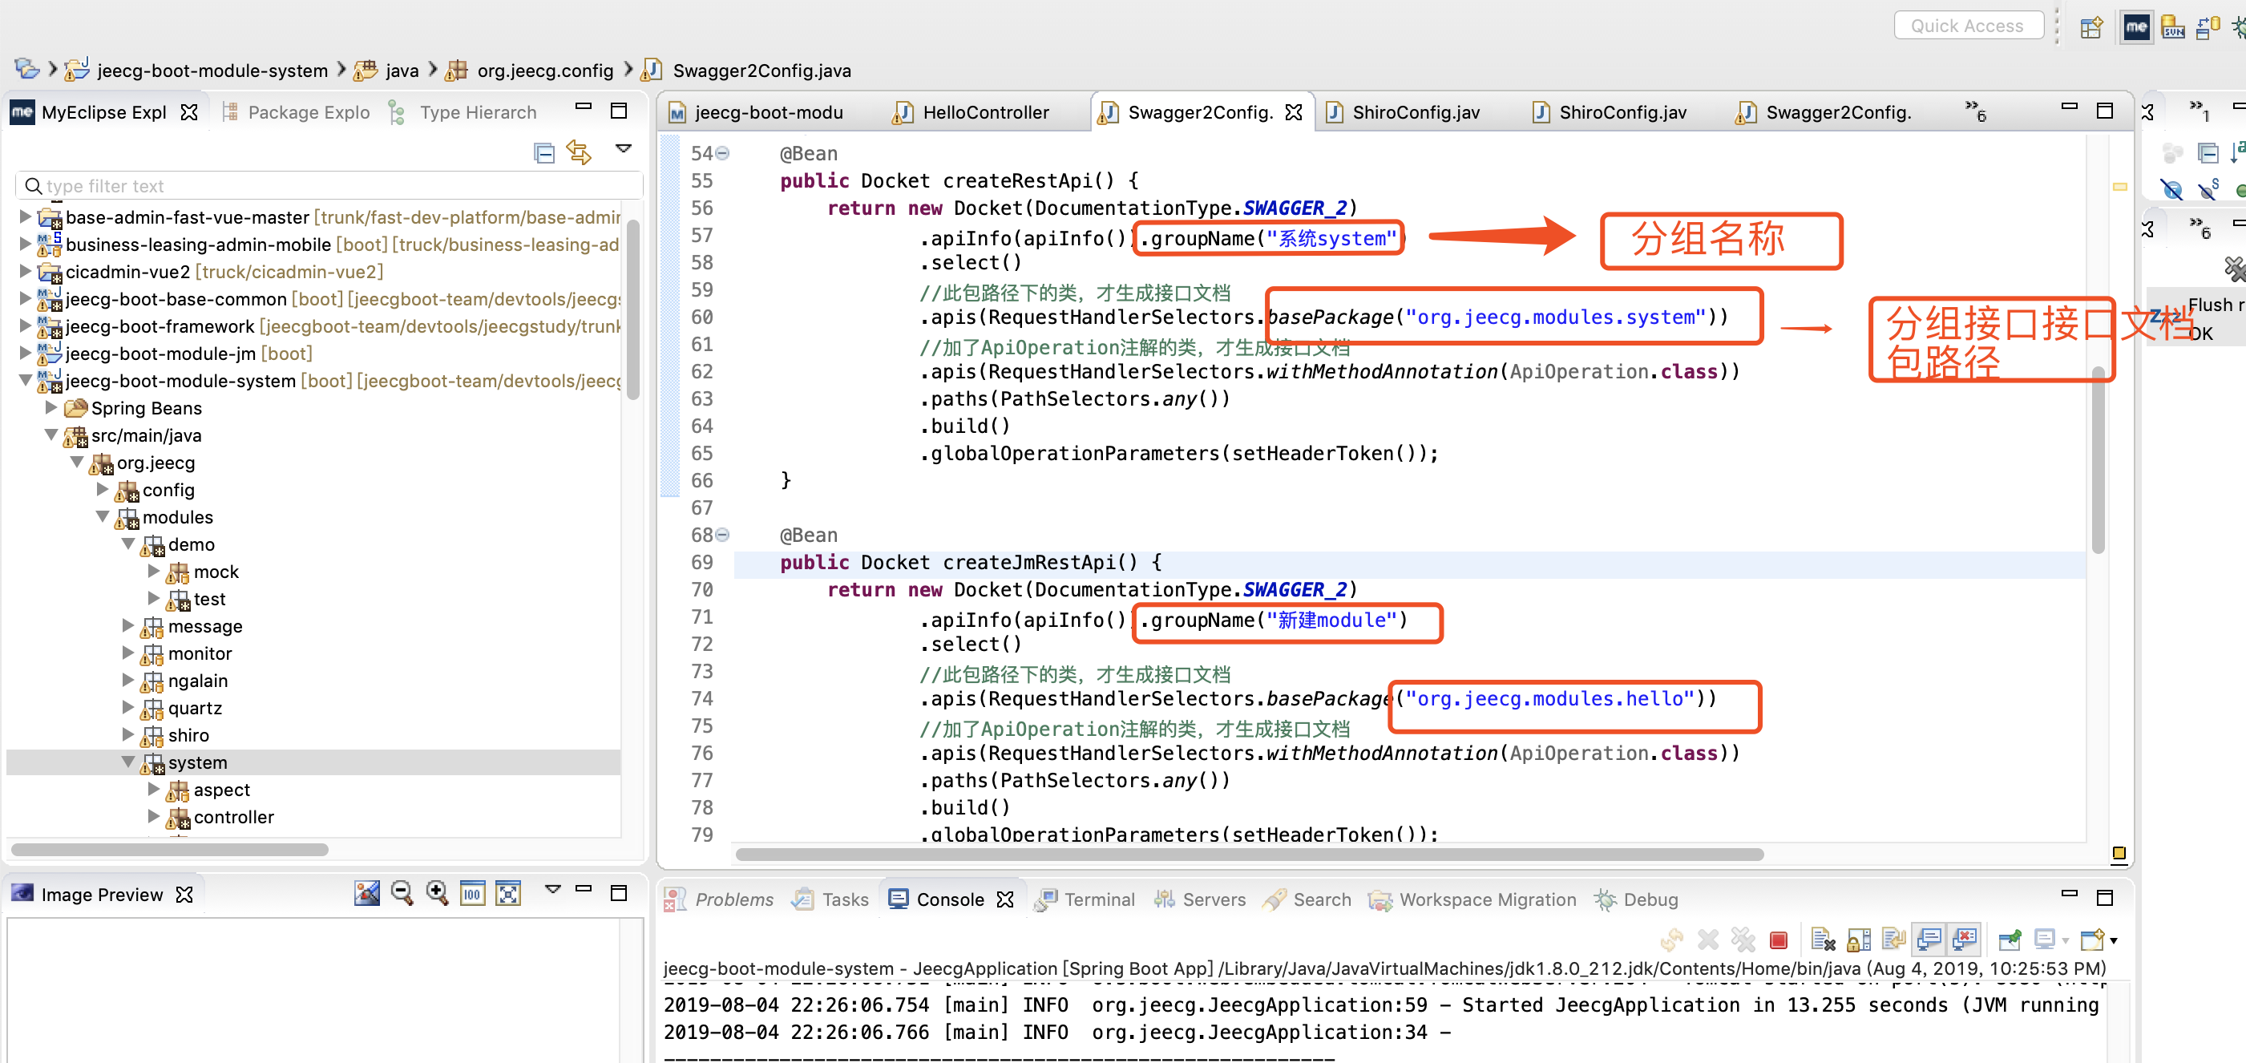Terminate the running console process
Screen dimensions: 2246x1063
tap(1778, 940)
